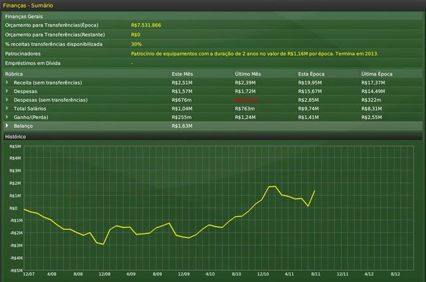This screenshot has height=282, width=426.
Task: Click the red negative value in Último Mês
Action: [x=246, y=100]
